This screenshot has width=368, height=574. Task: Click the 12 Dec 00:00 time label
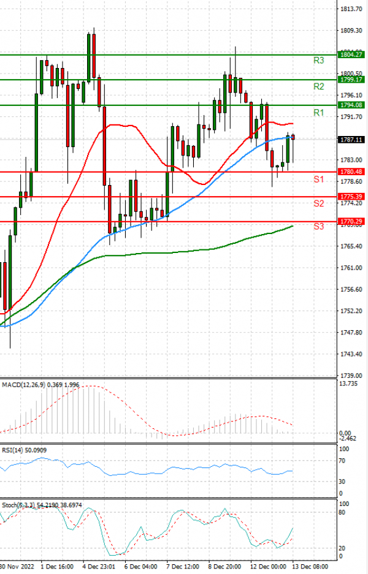pyautogui.click(x=268, y=567)
